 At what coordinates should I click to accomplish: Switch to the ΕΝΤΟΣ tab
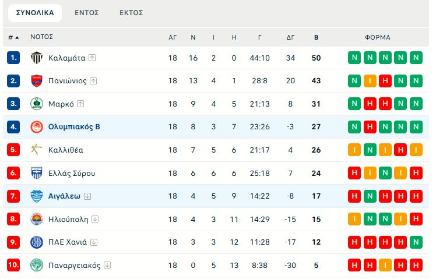87,13
